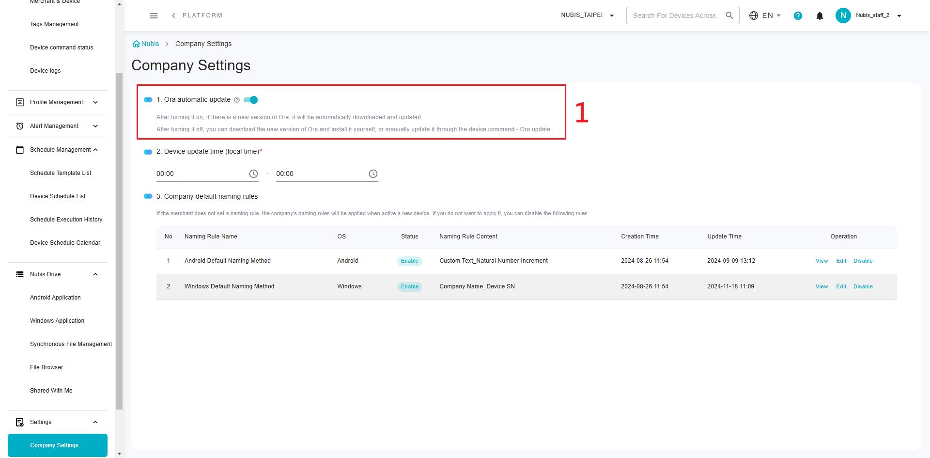Open the Nubis_staff_2 account dropdown
Screen dimensions: 930x458
point(899,16)
